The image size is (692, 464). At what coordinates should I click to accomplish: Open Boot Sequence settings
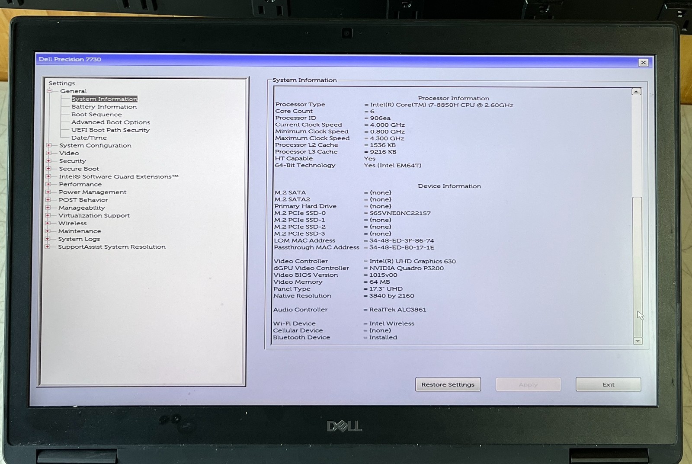(96, 115)
